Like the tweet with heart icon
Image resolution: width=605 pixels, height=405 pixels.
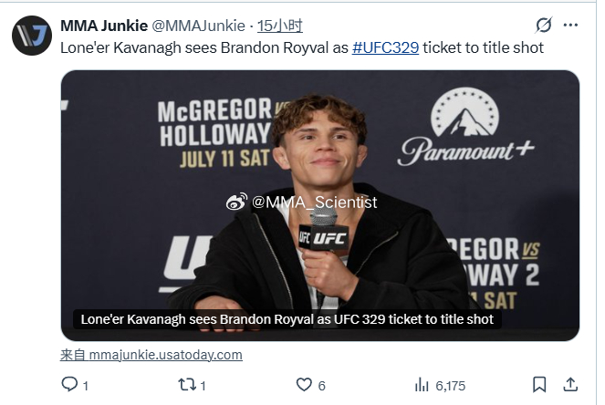pos(304,385)
